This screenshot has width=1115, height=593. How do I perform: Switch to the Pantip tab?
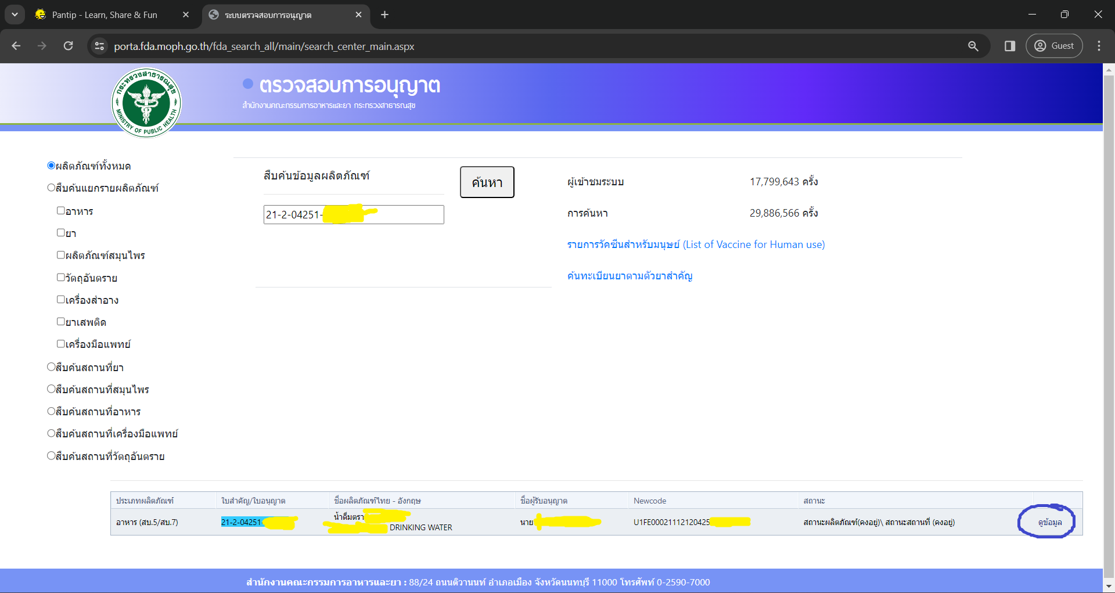tap(105, 15)
